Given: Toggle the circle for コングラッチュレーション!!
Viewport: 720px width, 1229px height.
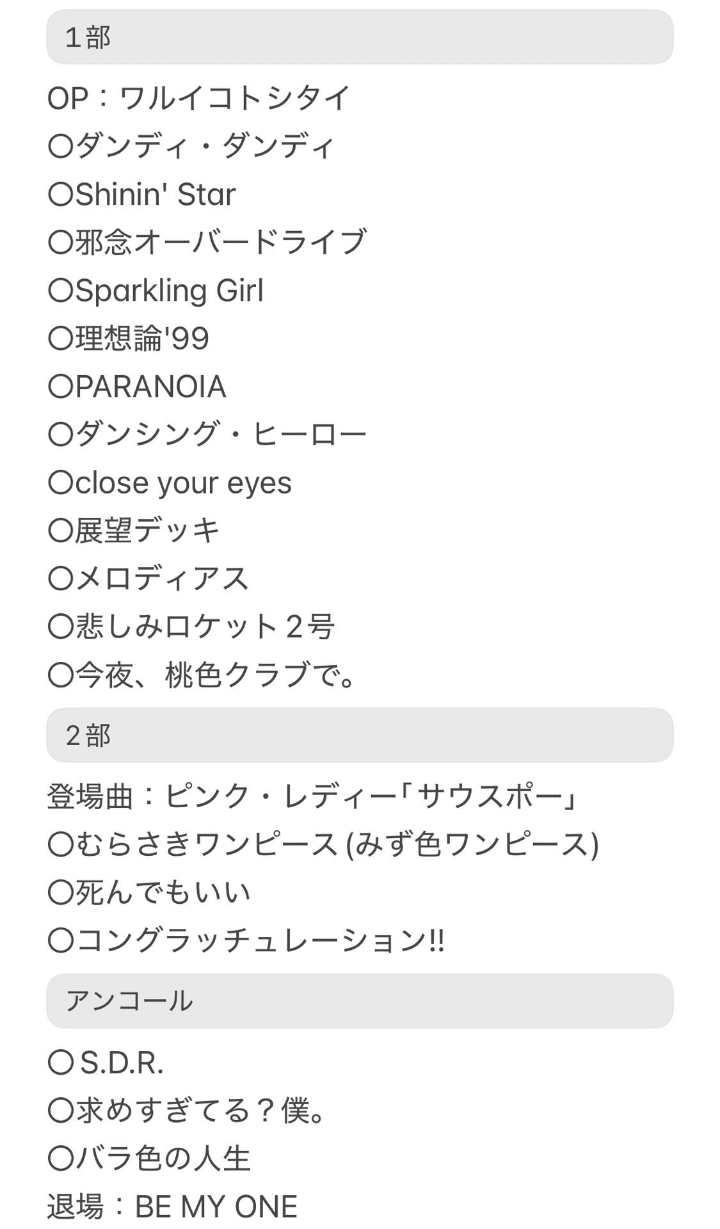Looking at the screenshot, I should pos(61,940).
